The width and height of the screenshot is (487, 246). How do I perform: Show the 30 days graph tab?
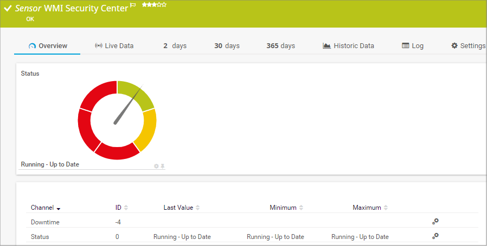[227, 46]
